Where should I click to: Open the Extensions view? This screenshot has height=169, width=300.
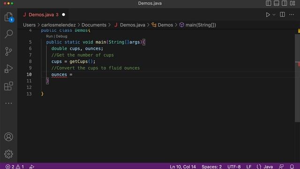8,86
